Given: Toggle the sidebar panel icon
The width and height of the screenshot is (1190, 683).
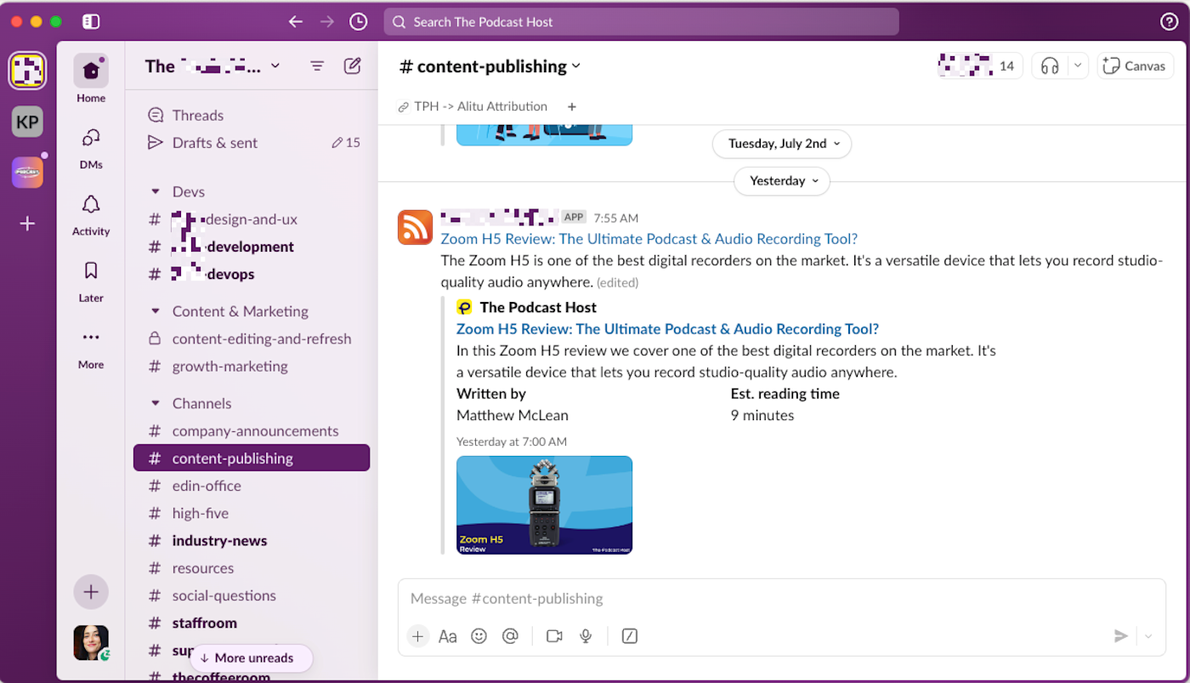Looking at the screenshot, I should click(91, 22).
